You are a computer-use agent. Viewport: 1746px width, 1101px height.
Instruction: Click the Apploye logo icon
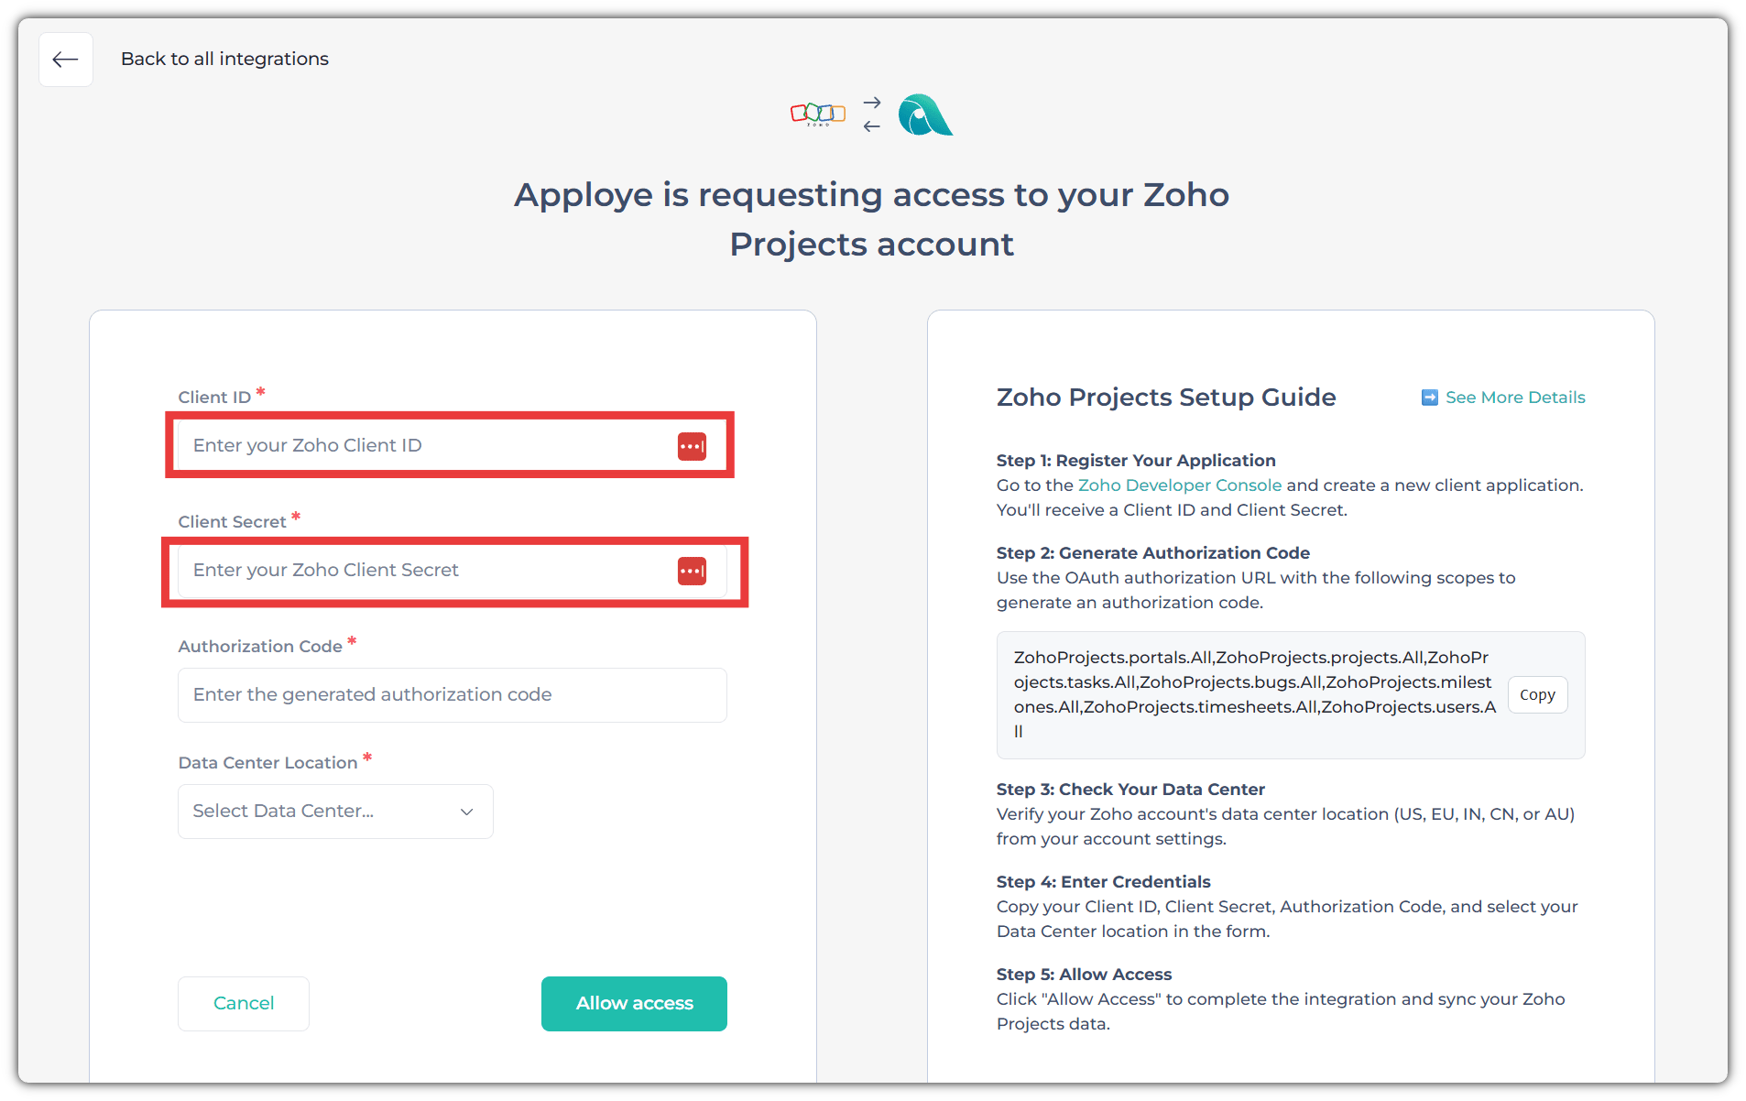924,115
